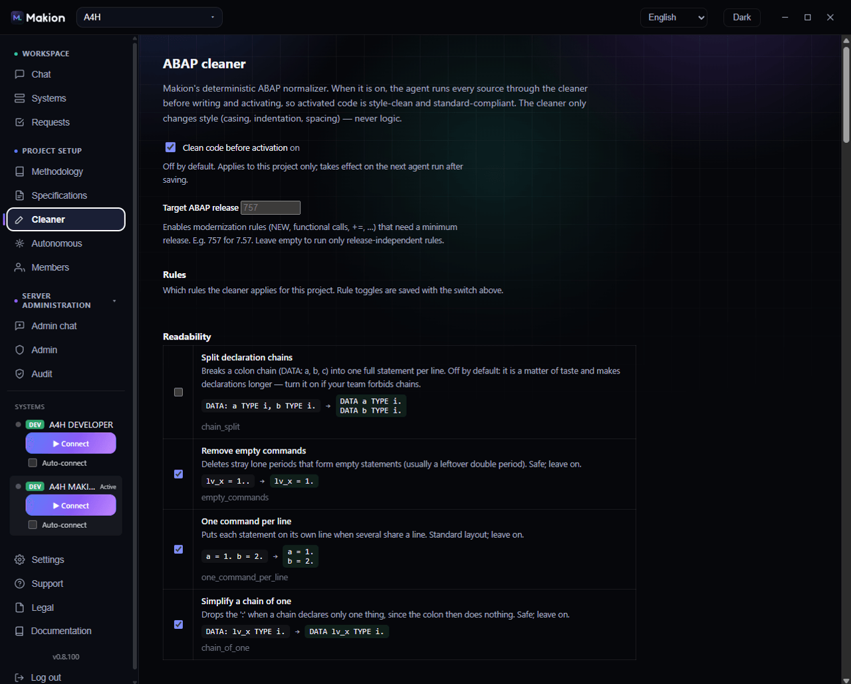Click the Cleaner pencil icon

click(20, 219)
